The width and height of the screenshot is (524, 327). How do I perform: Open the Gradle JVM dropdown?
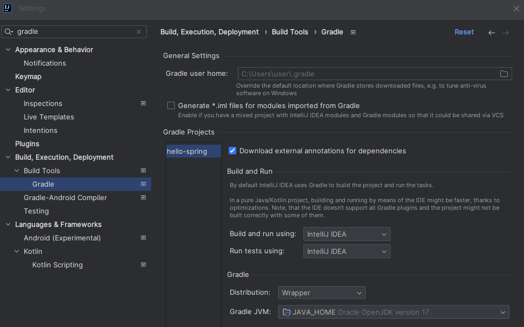393,312
